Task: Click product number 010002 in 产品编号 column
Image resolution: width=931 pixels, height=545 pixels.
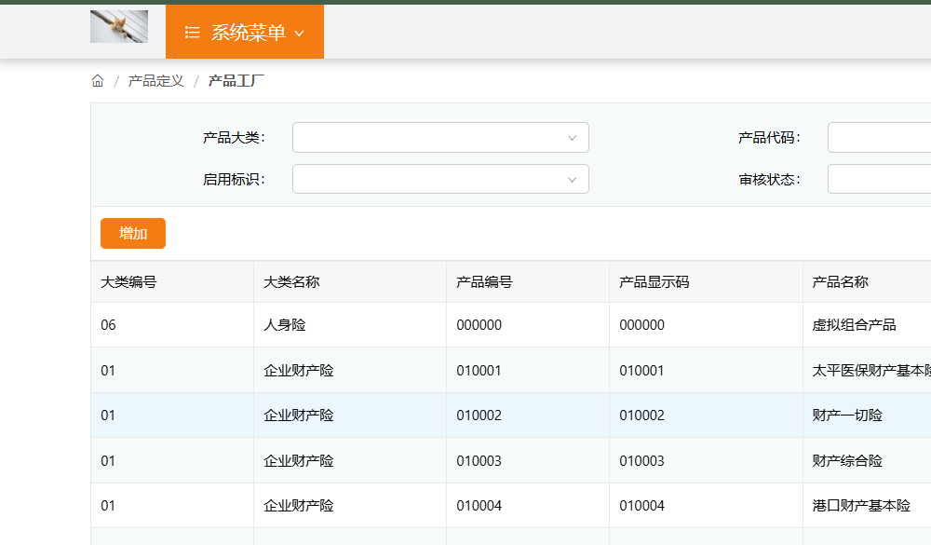Action: click(x=479, y=416)
